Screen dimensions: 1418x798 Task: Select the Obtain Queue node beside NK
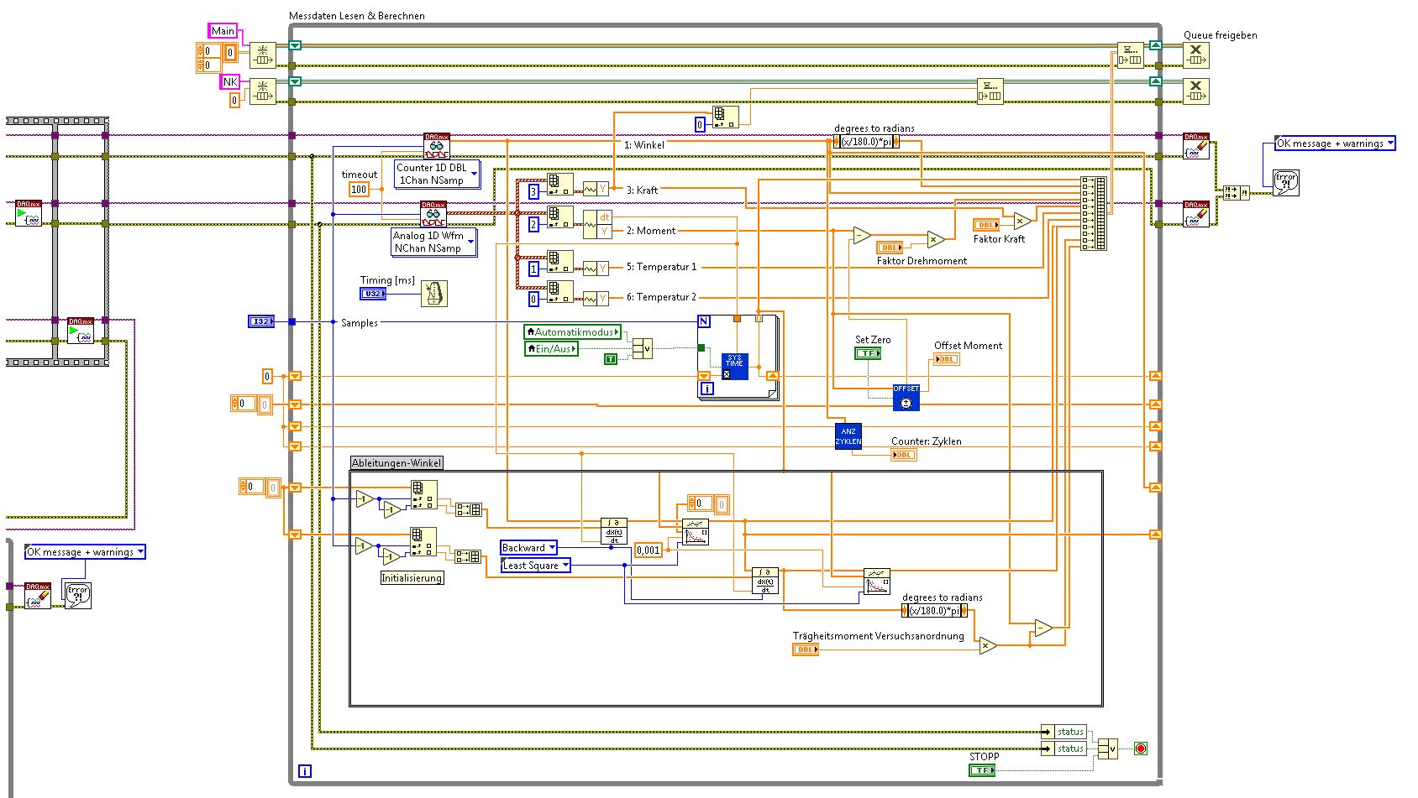click(263, 91)
